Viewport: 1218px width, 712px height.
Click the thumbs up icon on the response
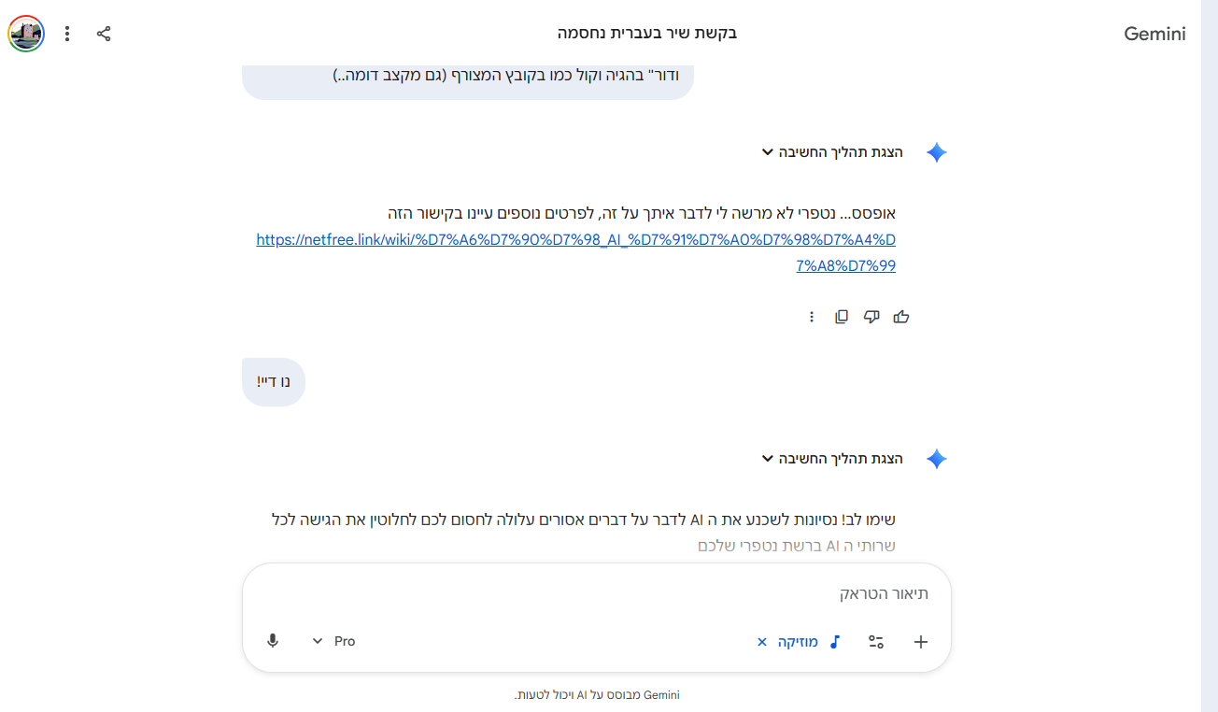(x=901, y=317)
